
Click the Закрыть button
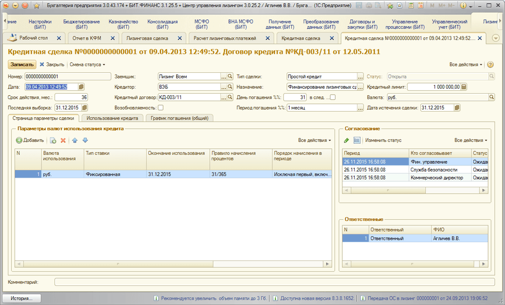tap(52, 64)
